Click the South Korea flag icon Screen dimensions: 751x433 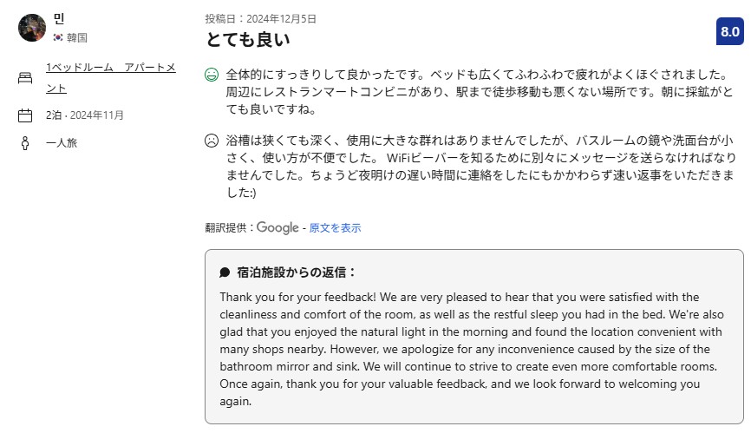coord(59,38)
